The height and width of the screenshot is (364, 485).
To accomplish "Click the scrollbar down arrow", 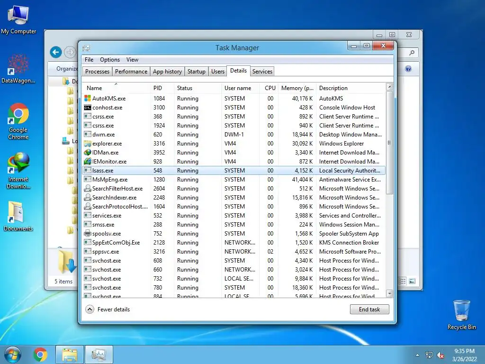I will pos(390,293).
